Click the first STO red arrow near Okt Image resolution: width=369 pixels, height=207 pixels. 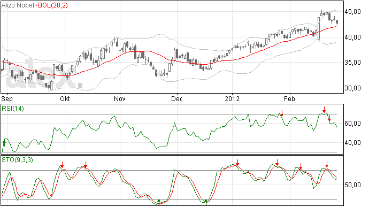coord(62,165)
